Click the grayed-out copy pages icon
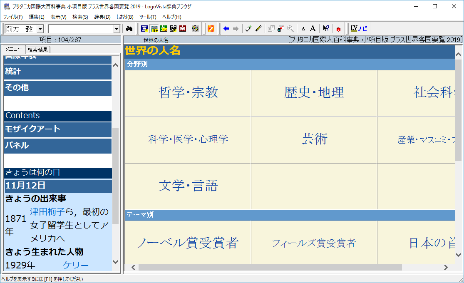 271,29
